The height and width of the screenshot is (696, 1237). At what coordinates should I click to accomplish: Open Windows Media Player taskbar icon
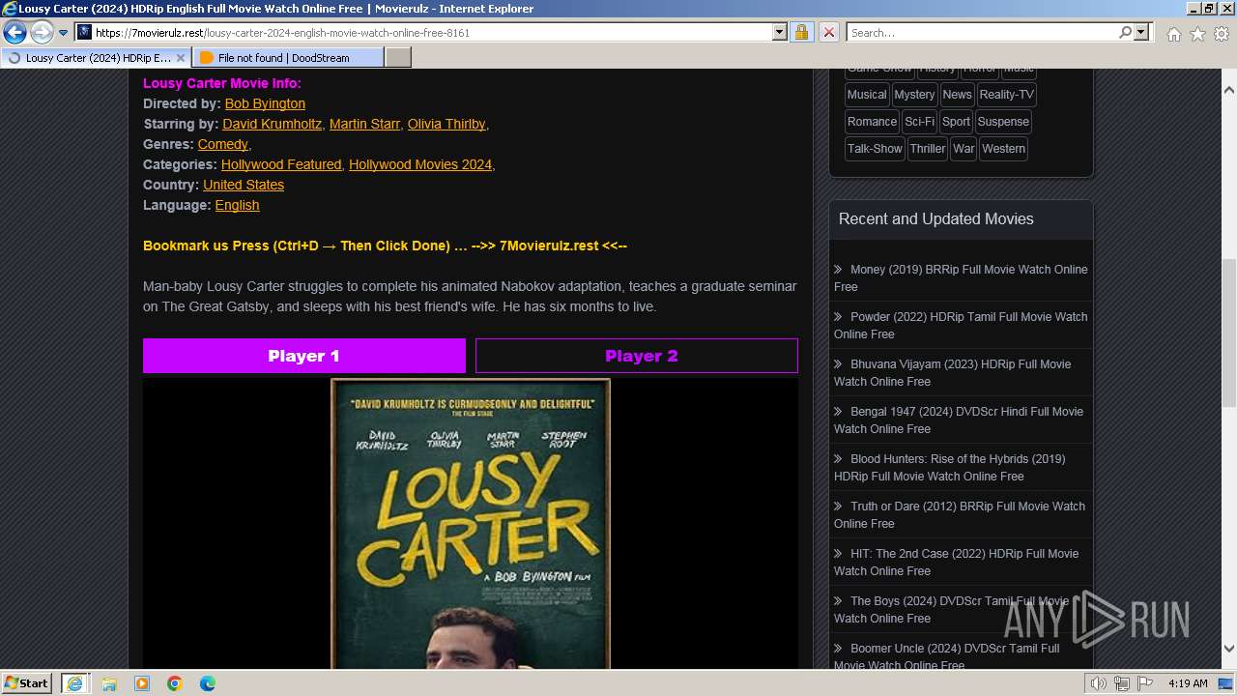(x=142, y=683)
